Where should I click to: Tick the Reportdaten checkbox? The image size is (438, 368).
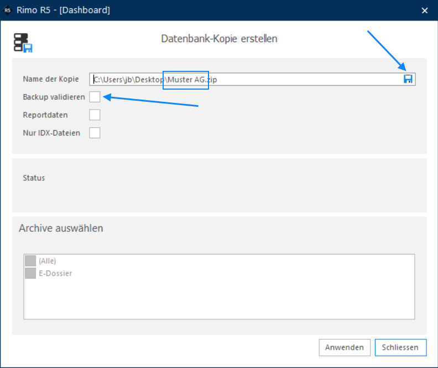click(x=95, y=115)
